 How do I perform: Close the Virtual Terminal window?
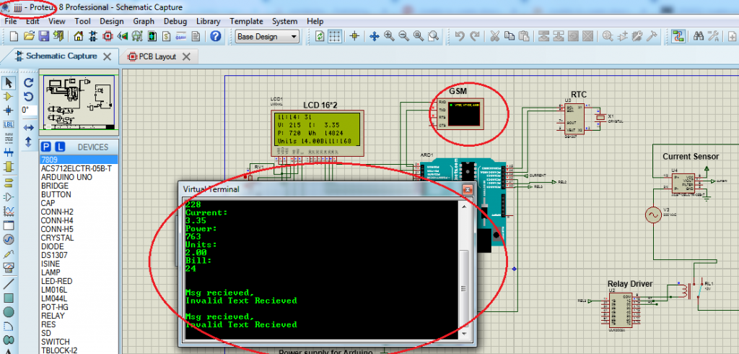467,190
